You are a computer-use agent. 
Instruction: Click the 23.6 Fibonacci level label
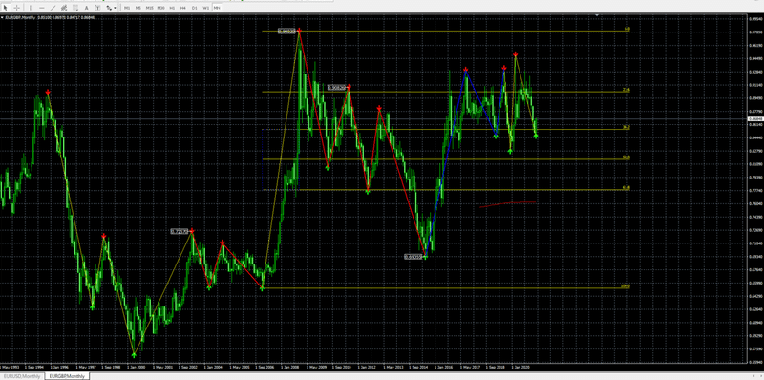626,90
